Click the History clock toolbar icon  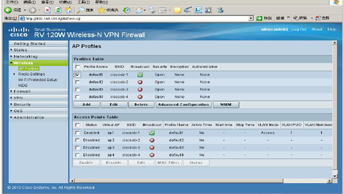tap(127, 10)
